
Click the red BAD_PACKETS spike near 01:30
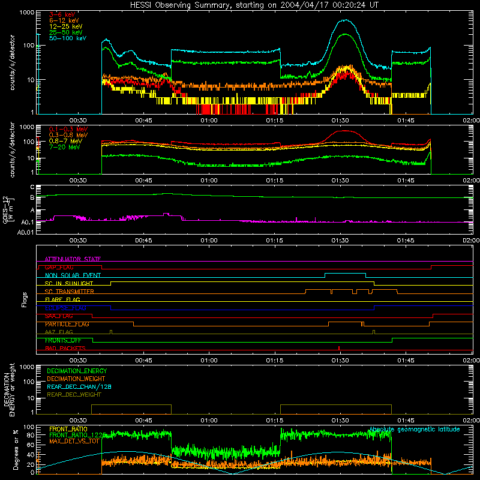pos(339,348)
